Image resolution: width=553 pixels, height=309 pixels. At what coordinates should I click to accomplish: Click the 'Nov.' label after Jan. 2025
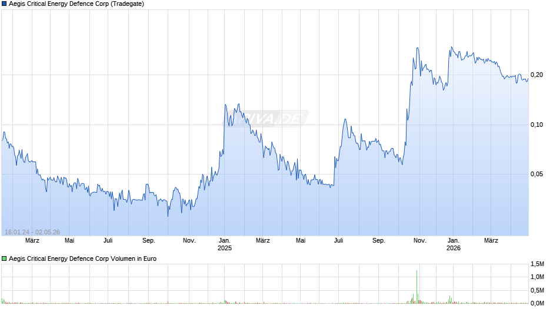click(419, 241)
